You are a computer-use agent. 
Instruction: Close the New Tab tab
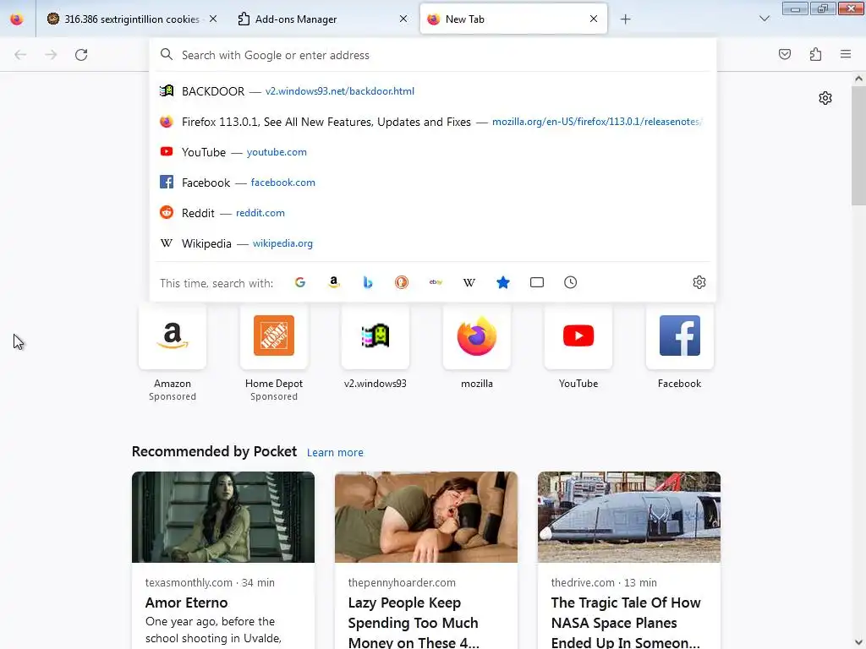[594, 19]
